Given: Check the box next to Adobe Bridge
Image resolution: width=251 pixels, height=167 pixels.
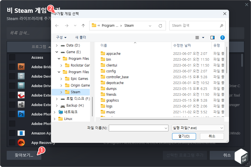Looking at the screenshot, I should [12, 67].
